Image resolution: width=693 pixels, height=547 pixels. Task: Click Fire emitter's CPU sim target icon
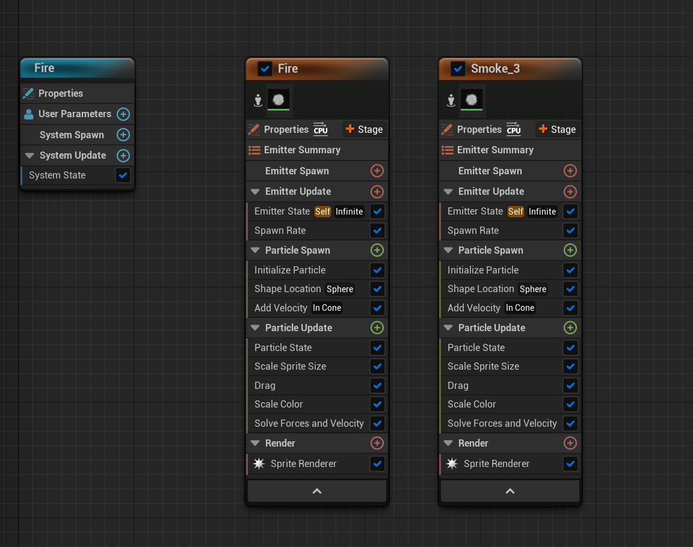pos(321,129)
